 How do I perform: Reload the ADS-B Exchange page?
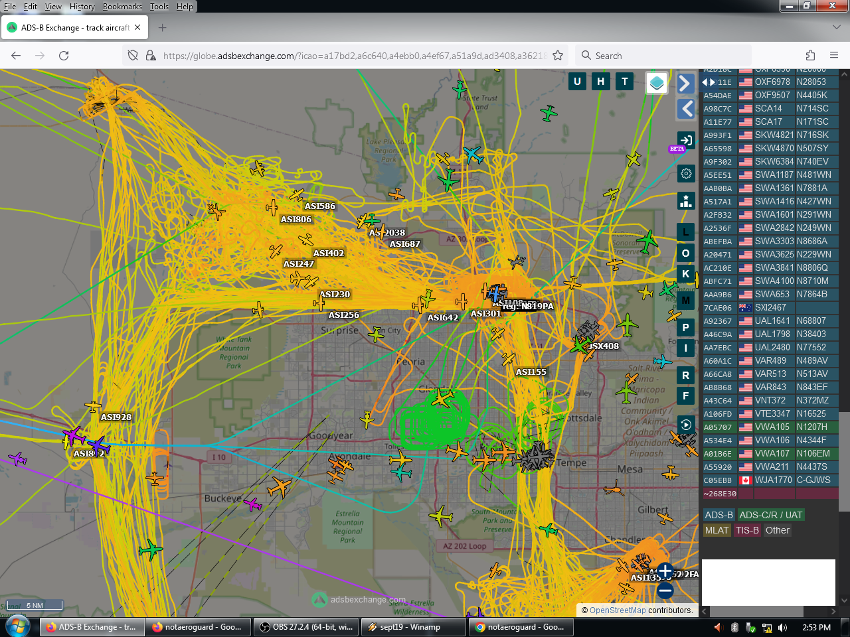point(64,56)
